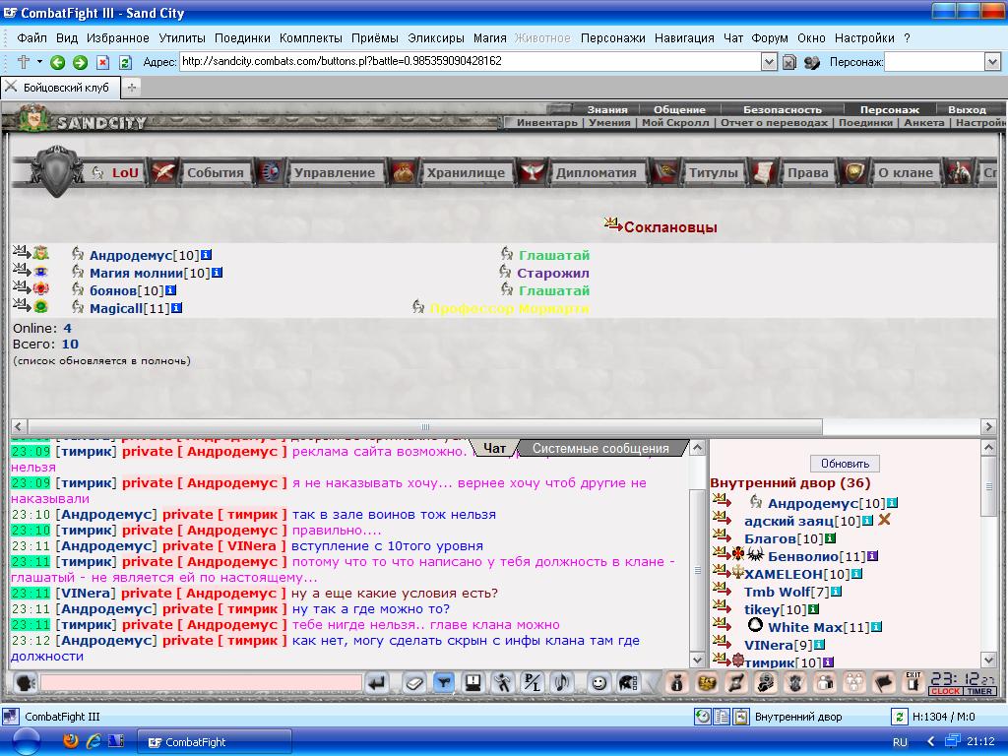Image resolution: width=1008 pixels, height=756 pixels.
Task: Click the info icon next to Андродемус[10] in the clan list
Action: (x=207, y=255)
